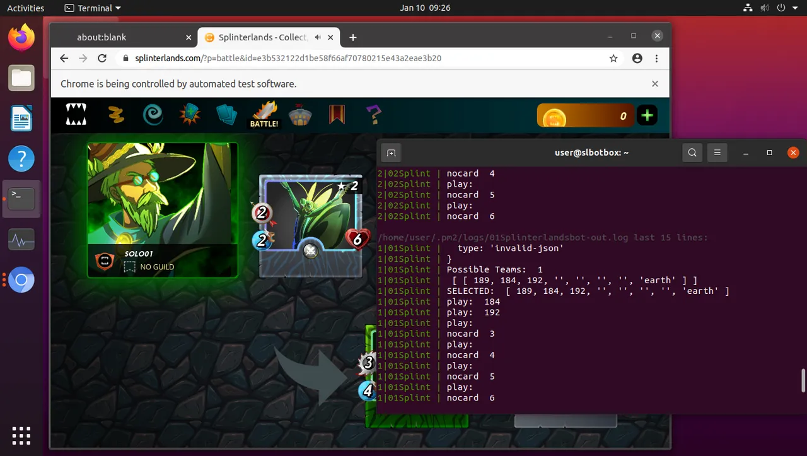Open the red banner guild icon
807x456 pixels.
pyautogui.click(x=337, y=115)
